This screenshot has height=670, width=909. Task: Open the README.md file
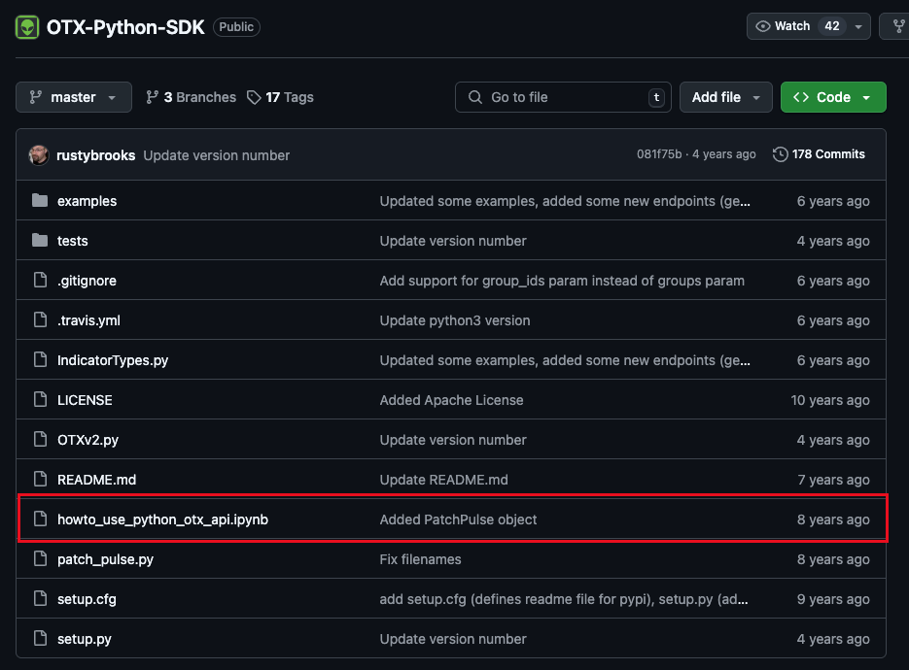coord(97,480)
